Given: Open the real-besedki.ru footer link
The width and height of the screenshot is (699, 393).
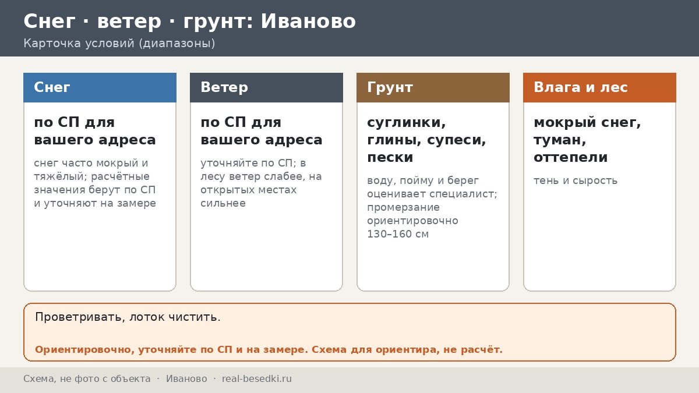Looking at the screenshot, I should [257, 379].
